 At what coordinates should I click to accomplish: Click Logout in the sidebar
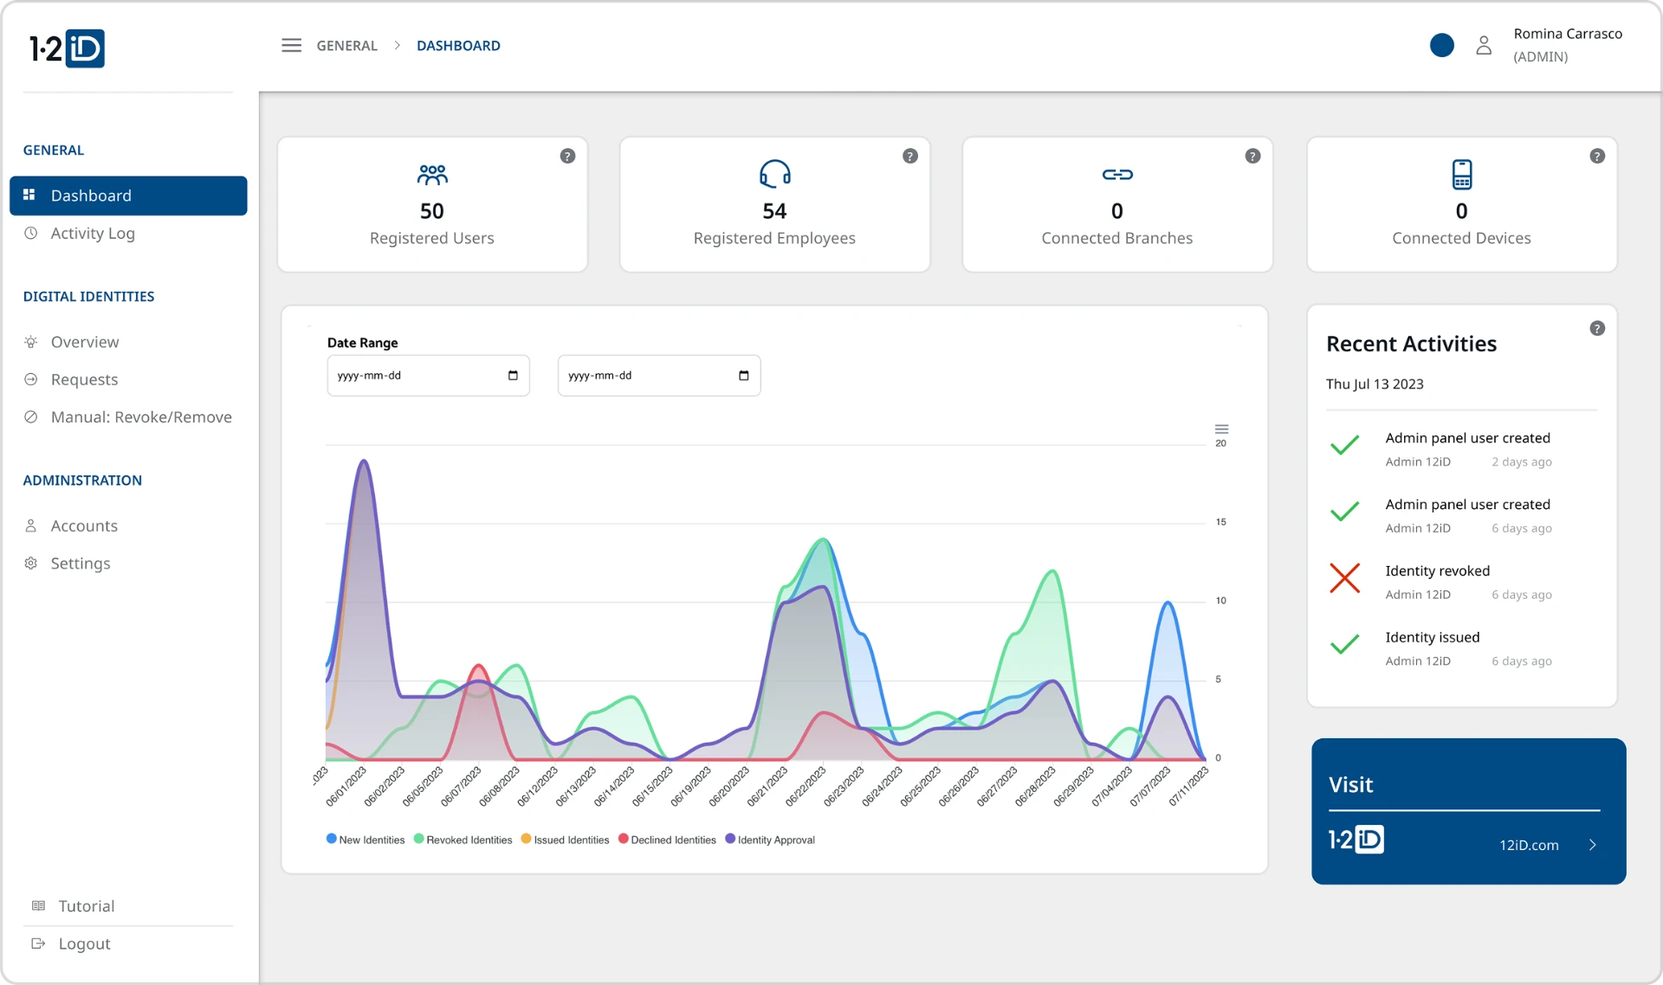(x=84, y=943)
